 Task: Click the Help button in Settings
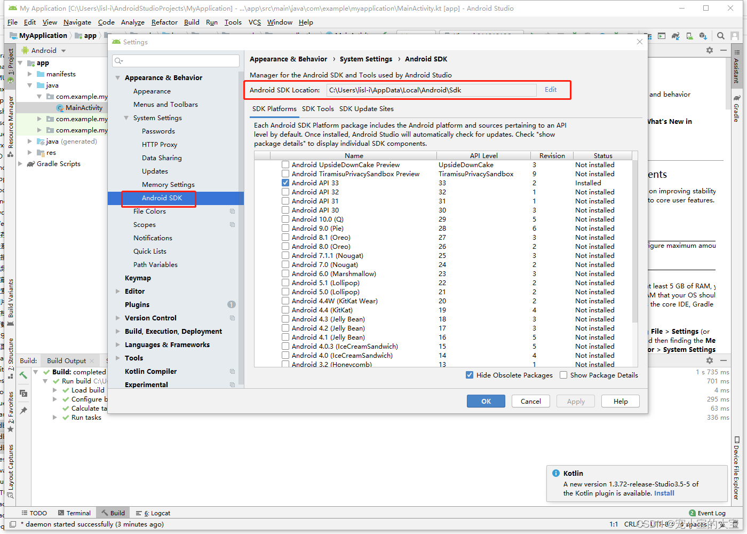tap(621, 402)
